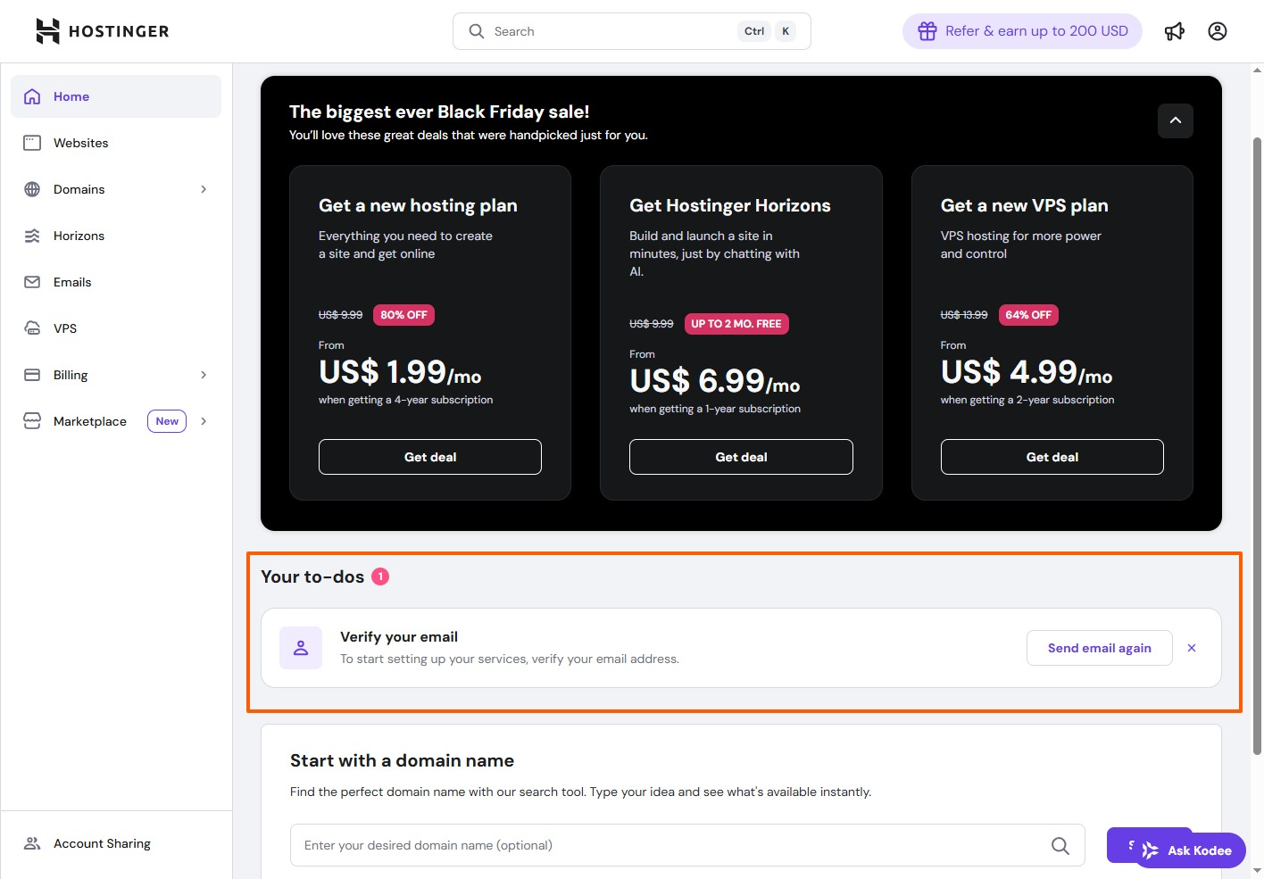1264x879 pixels.
Task: Focus the desired domain name input
Action: pyautogui.click(x=669, y=845)
